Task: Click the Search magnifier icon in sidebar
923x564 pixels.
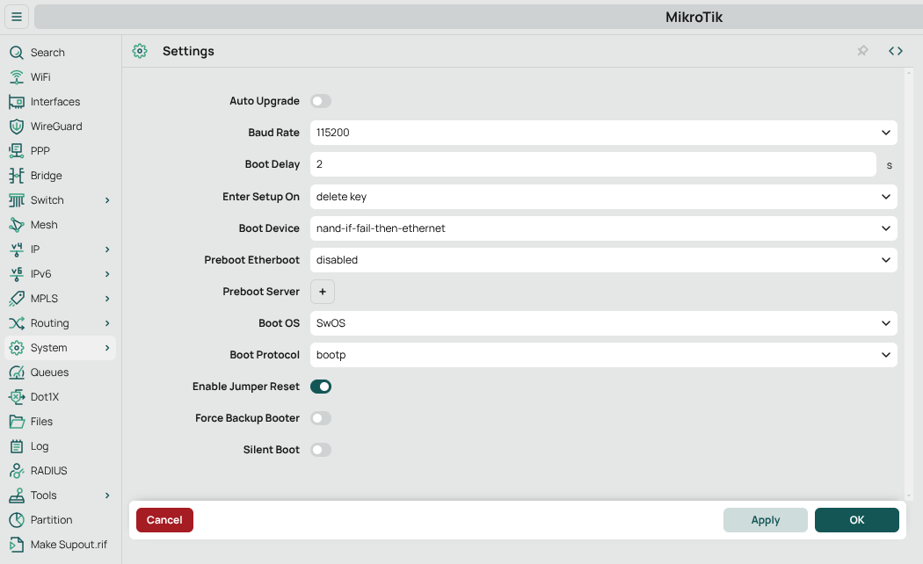Action: (x=17, y=53)
